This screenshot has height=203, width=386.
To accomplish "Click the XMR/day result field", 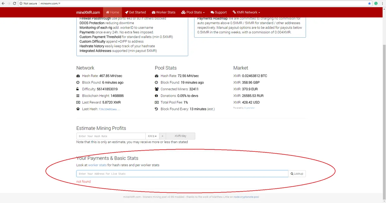I will coord(180,136).
